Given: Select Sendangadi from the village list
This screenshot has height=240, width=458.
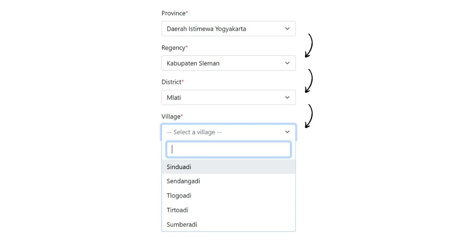Looking at the screenshot, I should (228, 181).
